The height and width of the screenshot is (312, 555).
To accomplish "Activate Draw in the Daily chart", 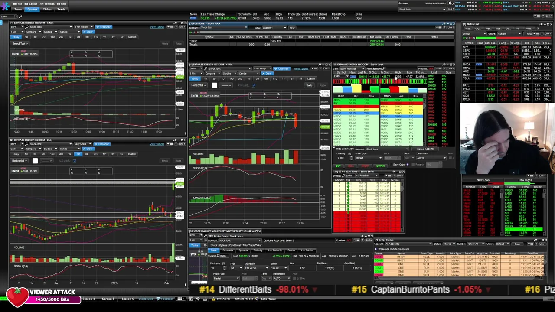I will [x=89, y=149].
